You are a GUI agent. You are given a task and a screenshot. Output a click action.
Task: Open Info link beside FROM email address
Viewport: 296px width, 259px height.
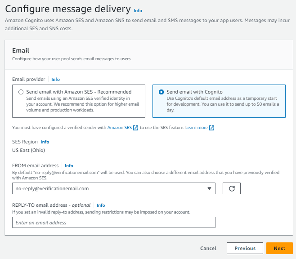69,165
